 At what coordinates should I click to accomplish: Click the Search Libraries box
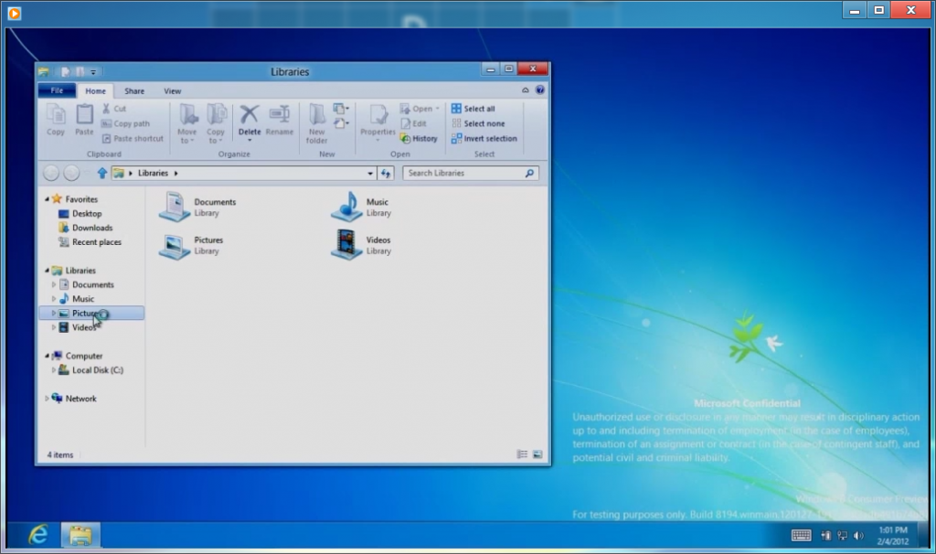[x=471, y=173]
